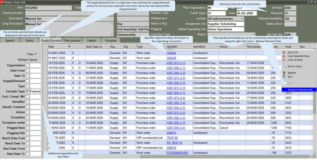
Task: Open the Identifier2 column header menu
Action: [216, 47]
